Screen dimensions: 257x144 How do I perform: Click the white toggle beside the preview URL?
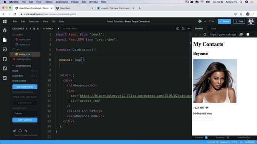tap(248, 34)
